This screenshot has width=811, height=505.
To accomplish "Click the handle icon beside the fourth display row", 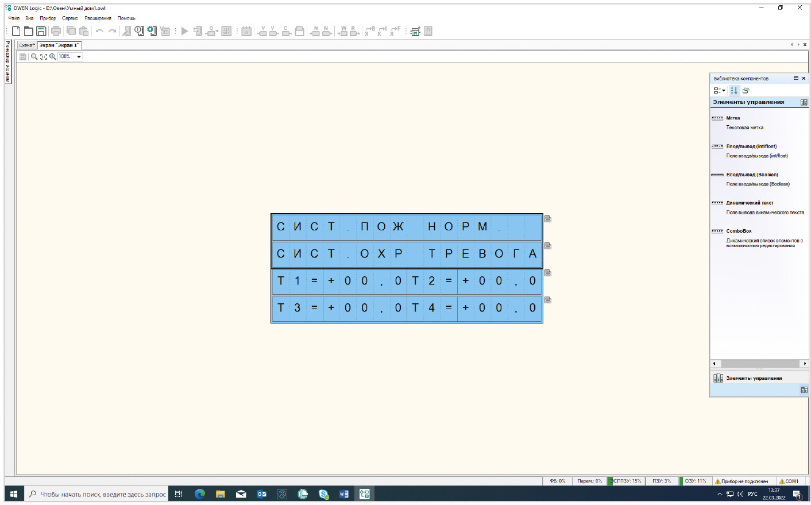I will click(x=548, y=300).
